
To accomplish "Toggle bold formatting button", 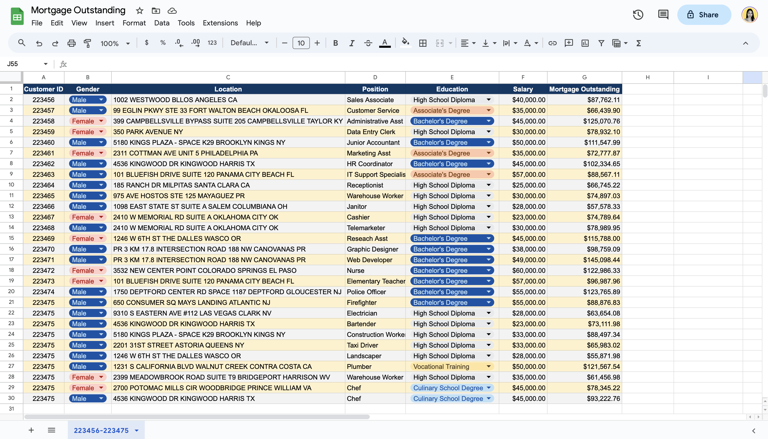I will pos(335,43).
